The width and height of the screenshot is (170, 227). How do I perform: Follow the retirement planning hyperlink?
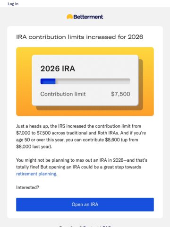36,174
